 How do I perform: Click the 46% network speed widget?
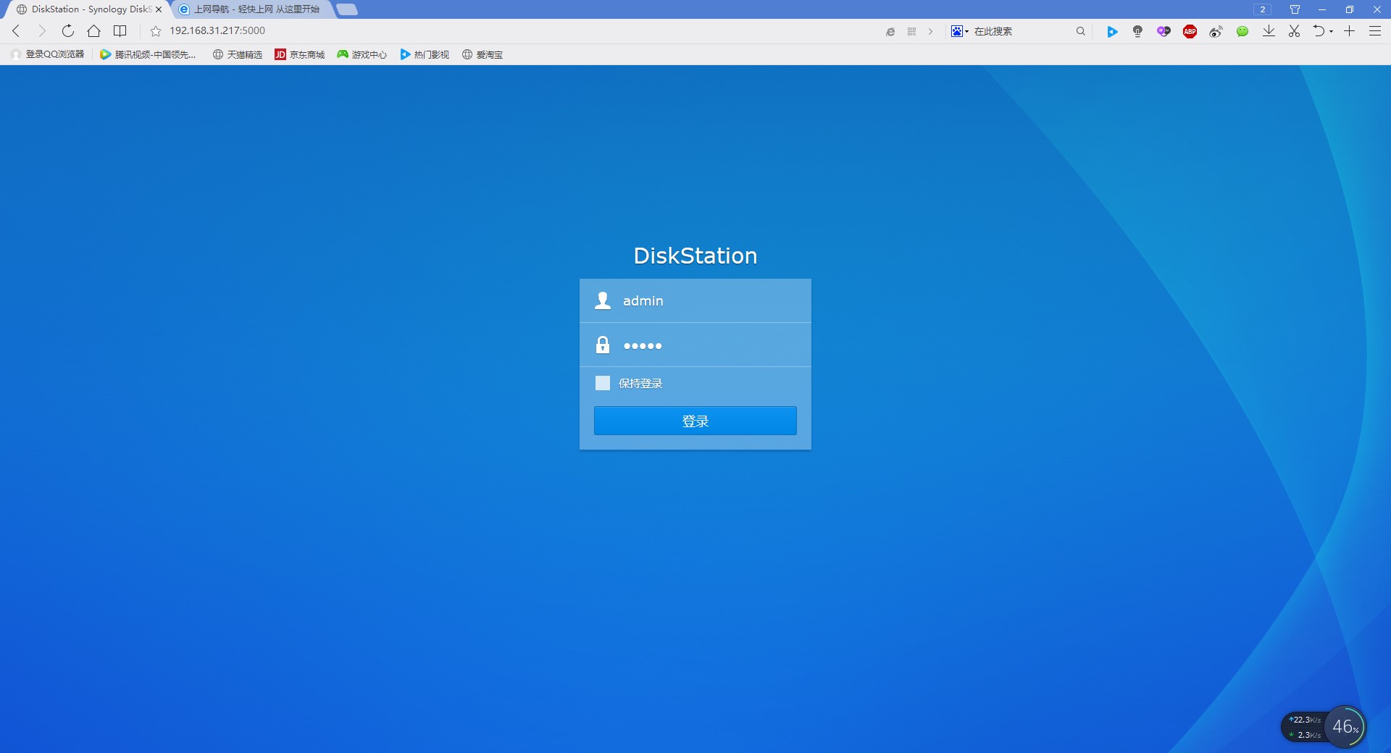[1345, 726]
